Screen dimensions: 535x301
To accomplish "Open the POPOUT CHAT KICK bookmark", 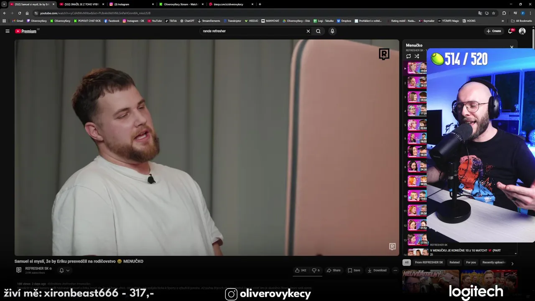I will 87,20.
